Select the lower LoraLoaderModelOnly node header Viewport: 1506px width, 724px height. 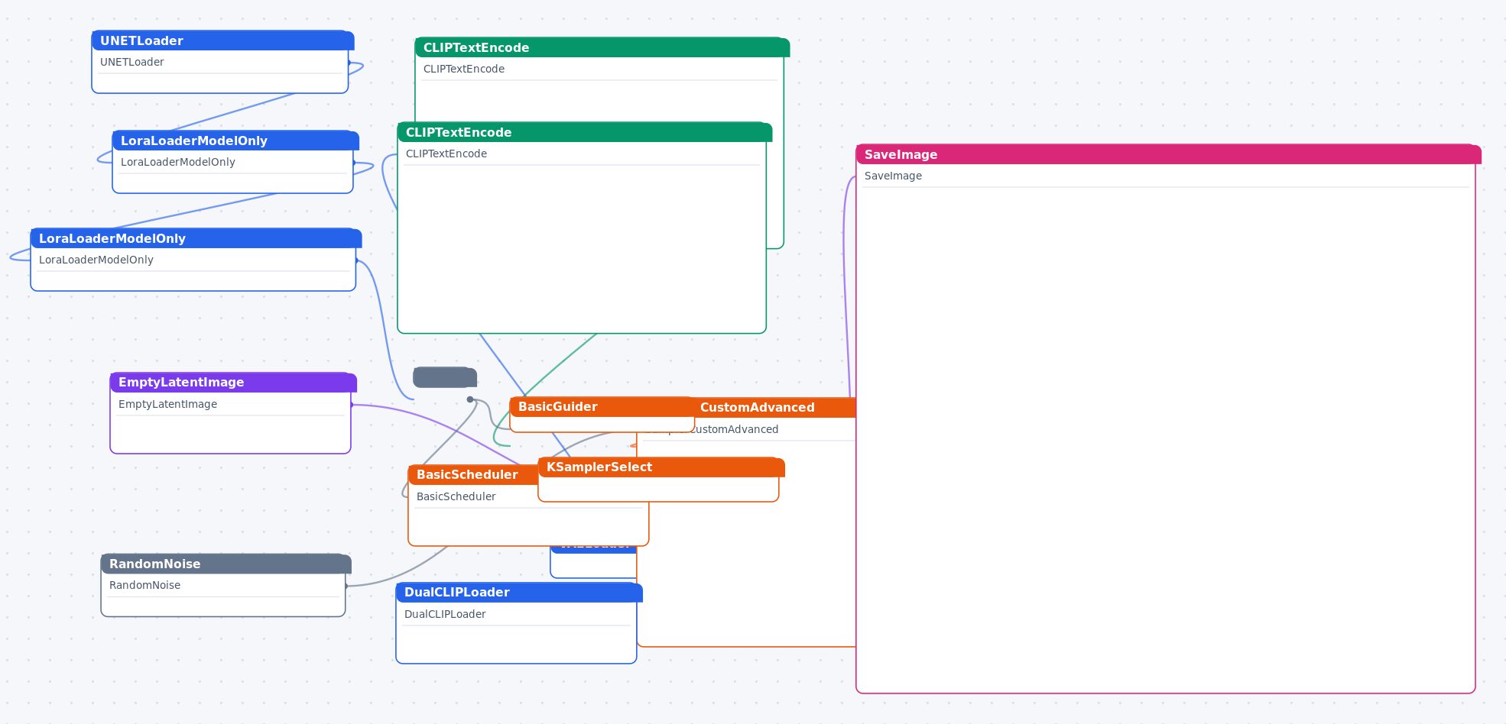(x=196, y=238)
